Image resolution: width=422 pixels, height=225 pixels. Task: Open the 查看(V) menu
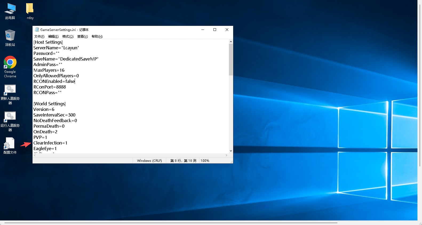point(82,37)
